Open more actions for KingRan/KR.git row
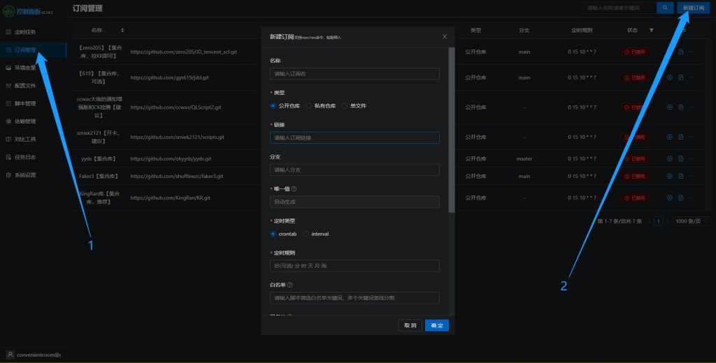This screenshot has width=716, height=363. click(x=693, y=198)
